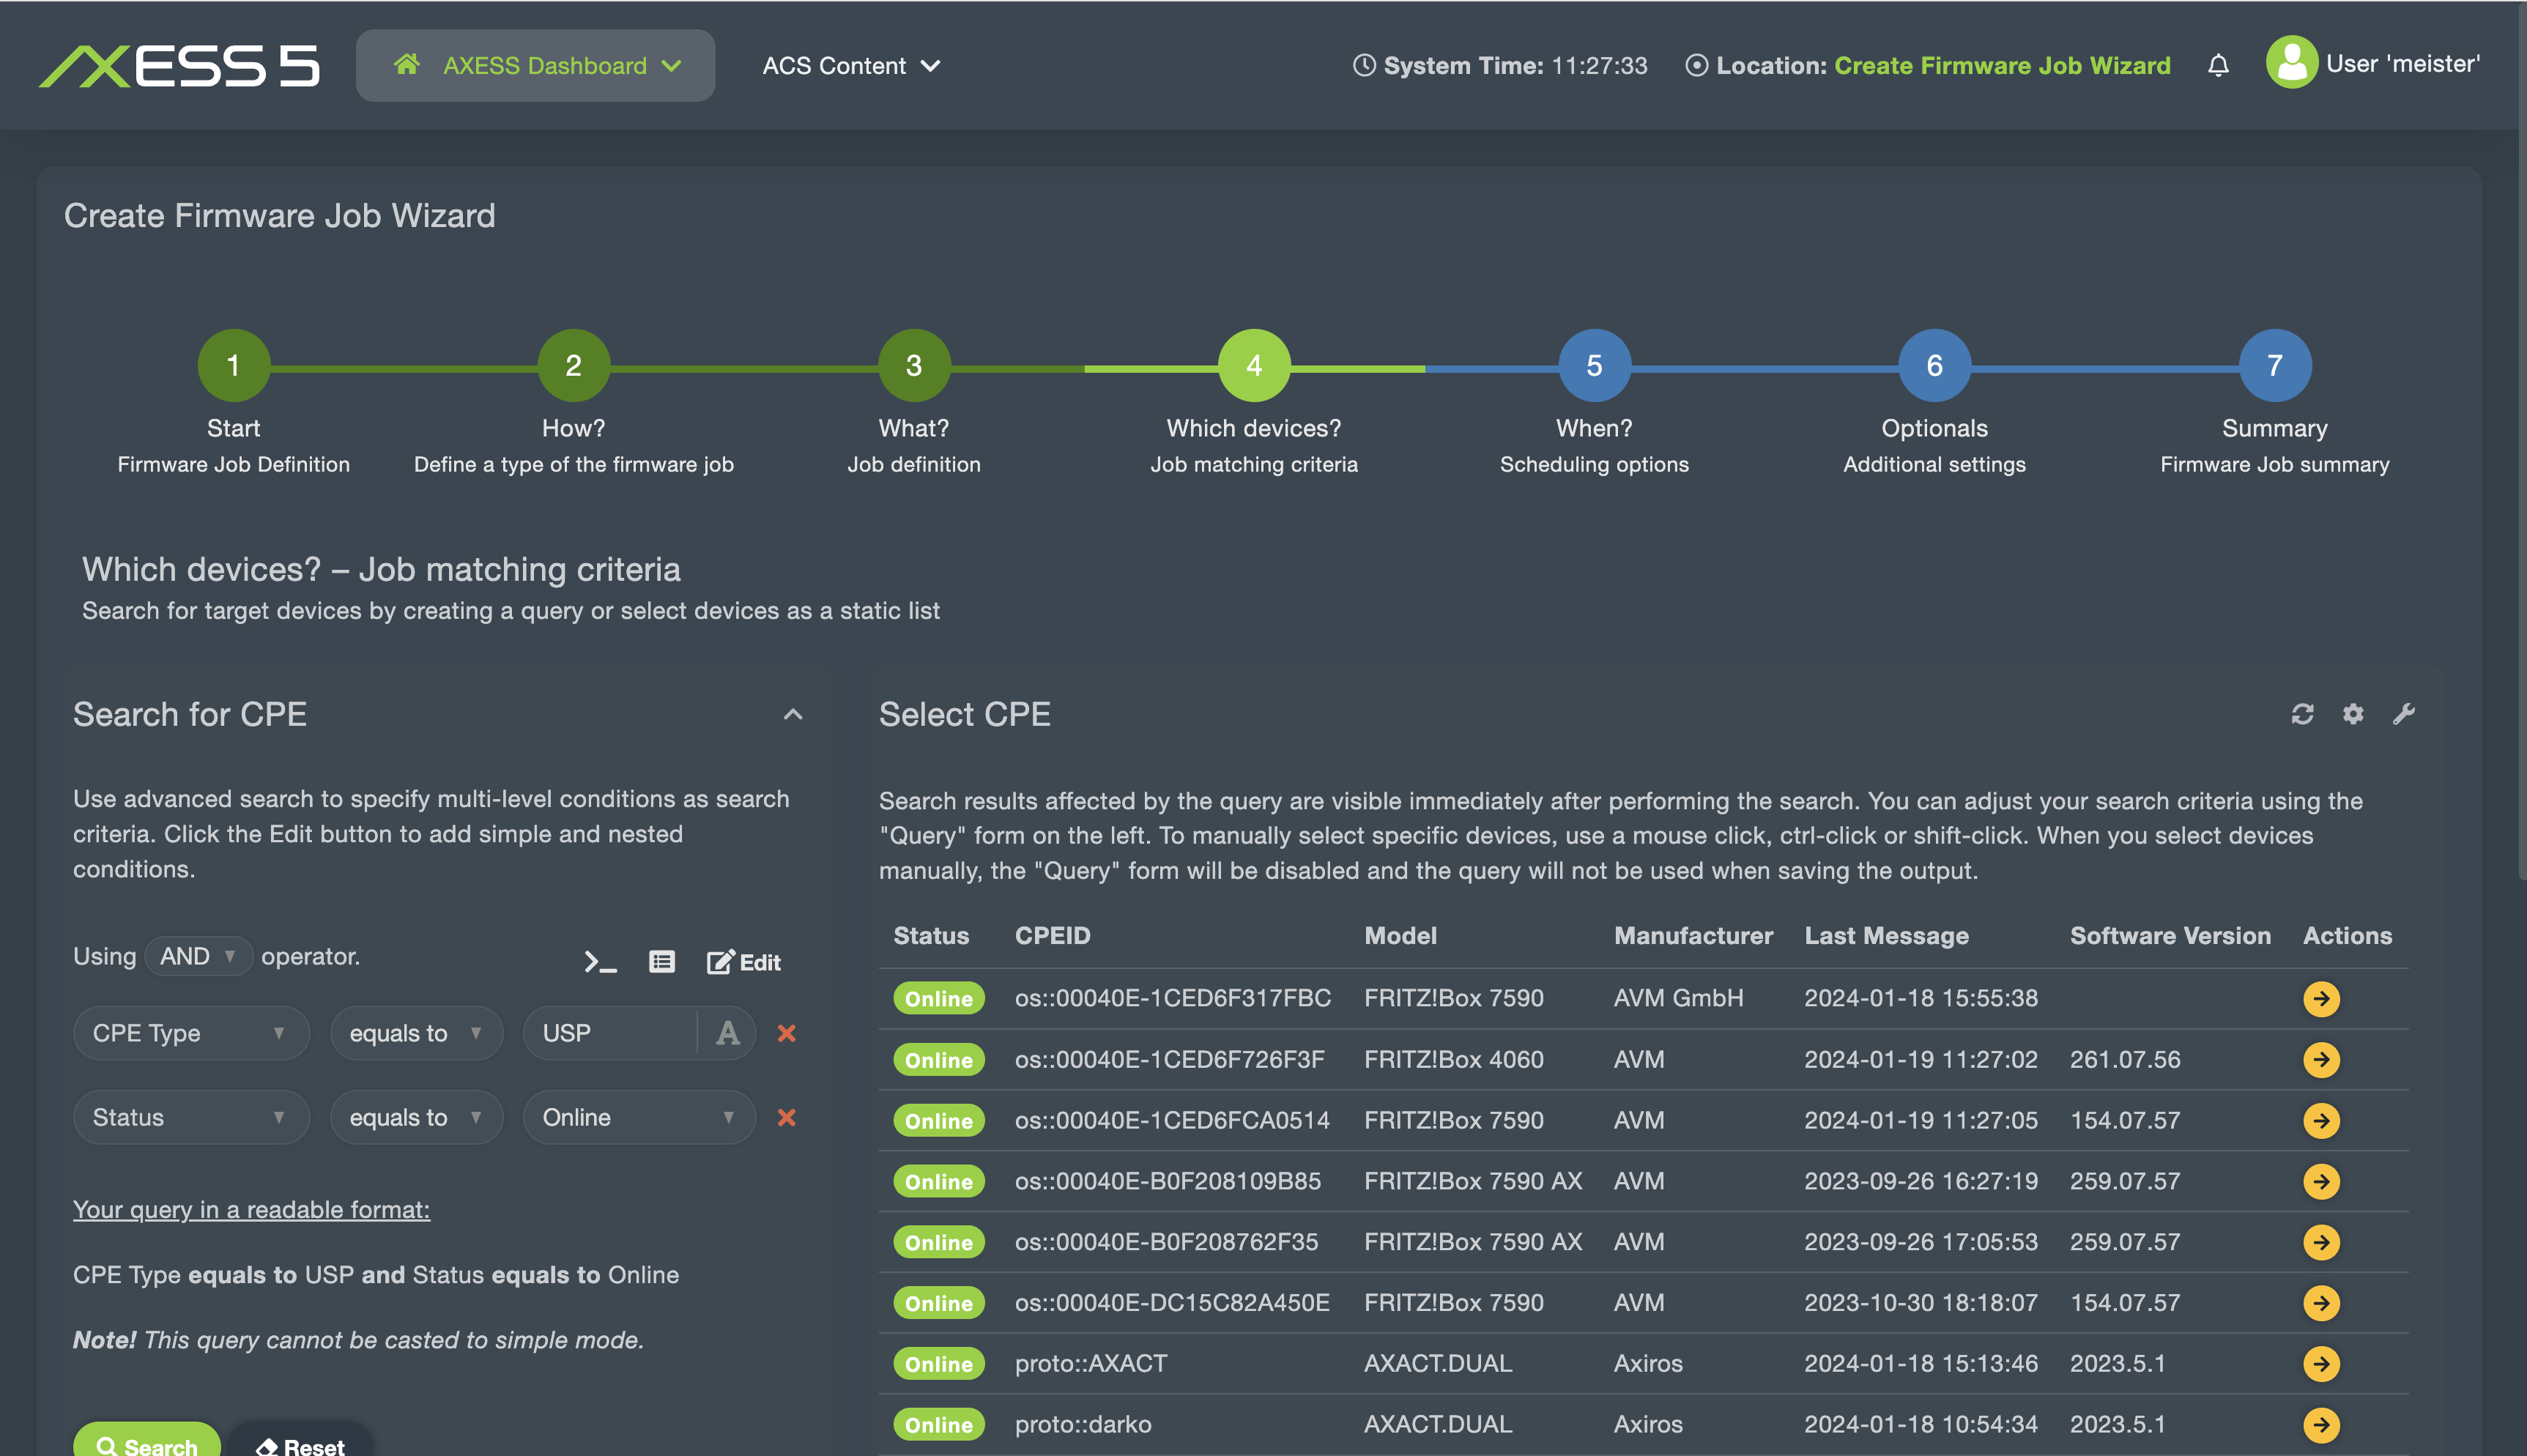The image size is (2527, 1456).
Task: Open action arrow for proto::darko
Action: click(x=2321, y=1424)
